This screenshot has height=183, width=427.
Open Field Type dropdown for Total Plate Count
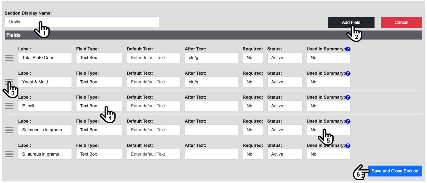tap(99, 58)
